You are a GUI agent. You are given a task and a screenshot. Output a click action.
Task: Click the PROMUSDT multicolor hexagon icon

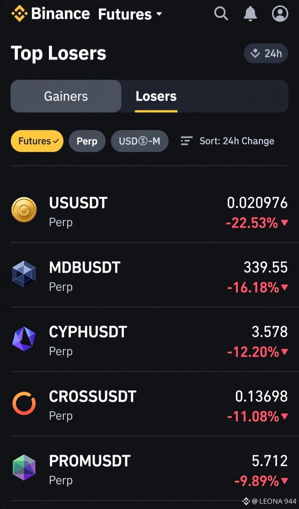(24, 468)
